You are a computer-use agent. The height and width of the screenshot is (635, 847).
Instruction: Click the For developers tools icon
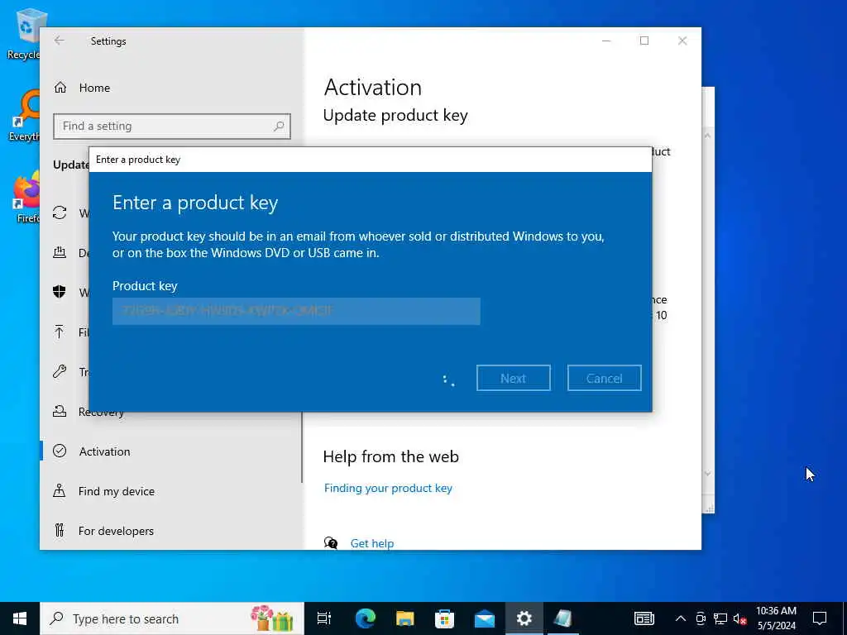(x=60, y=530)
